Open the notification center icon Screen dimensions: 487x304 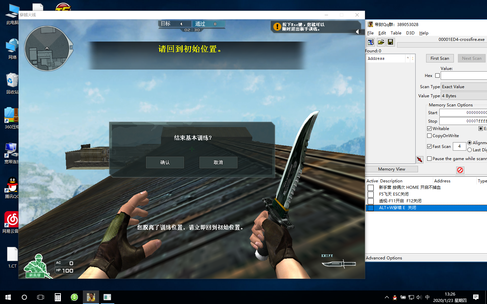coord(476,297)
